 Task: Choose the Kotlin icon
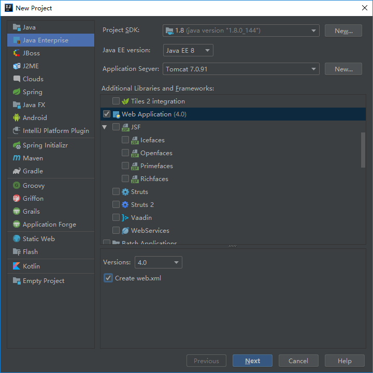coord(17,266)
